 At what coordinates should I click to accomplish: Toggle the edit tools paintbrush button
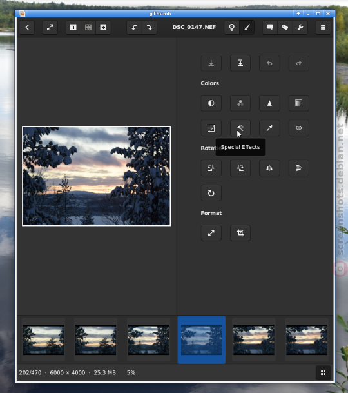coord(247,27)
